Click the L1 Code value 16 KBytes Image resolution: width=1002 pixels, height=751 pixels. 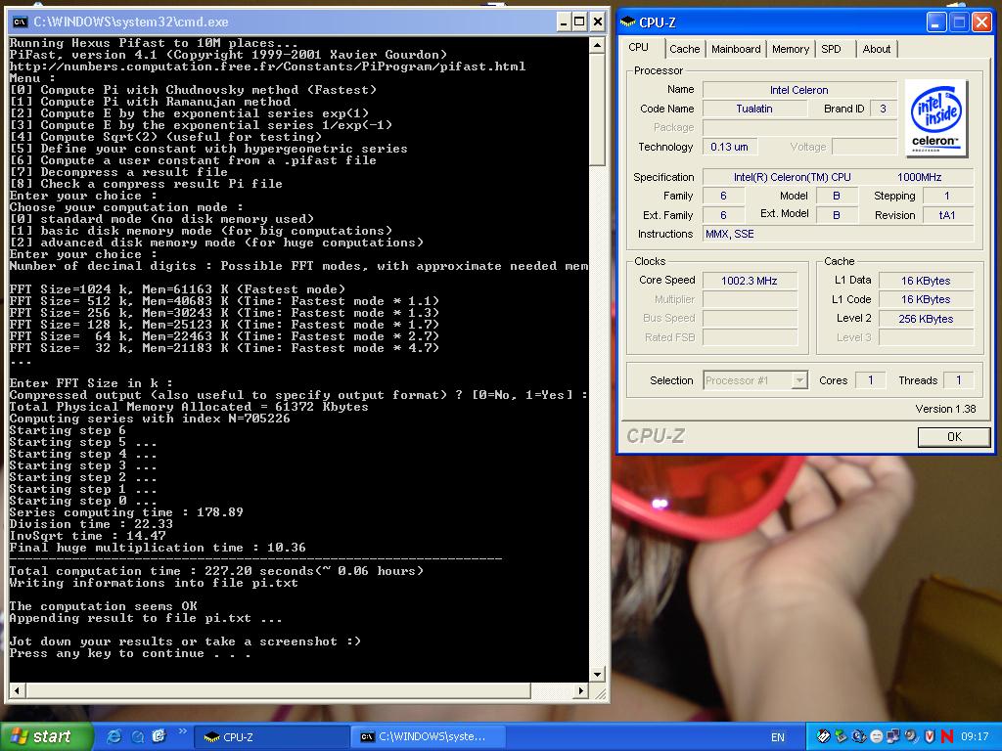[x=926, y=299]
